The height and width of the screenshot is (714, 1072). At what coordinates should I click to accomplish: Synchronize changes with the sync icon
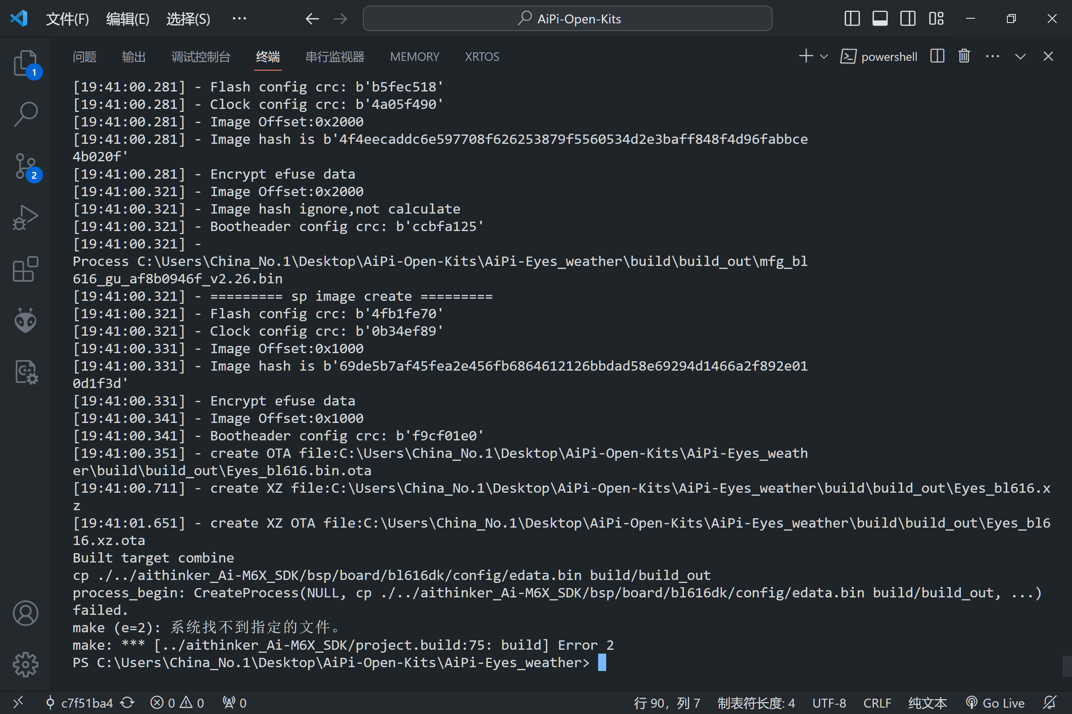128,703
